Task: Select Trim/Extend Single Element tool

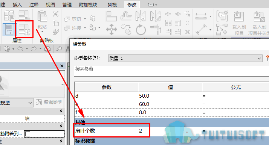Action: 168,32
